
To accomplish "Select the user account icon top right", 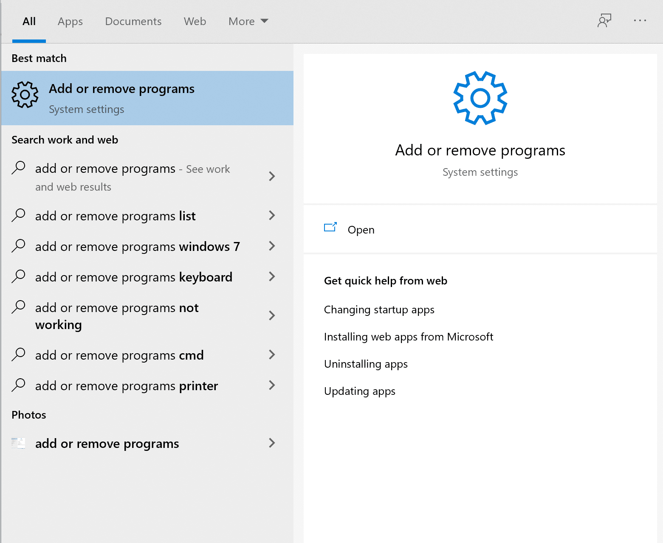I will pyautogui.click(x=604, y=21).
